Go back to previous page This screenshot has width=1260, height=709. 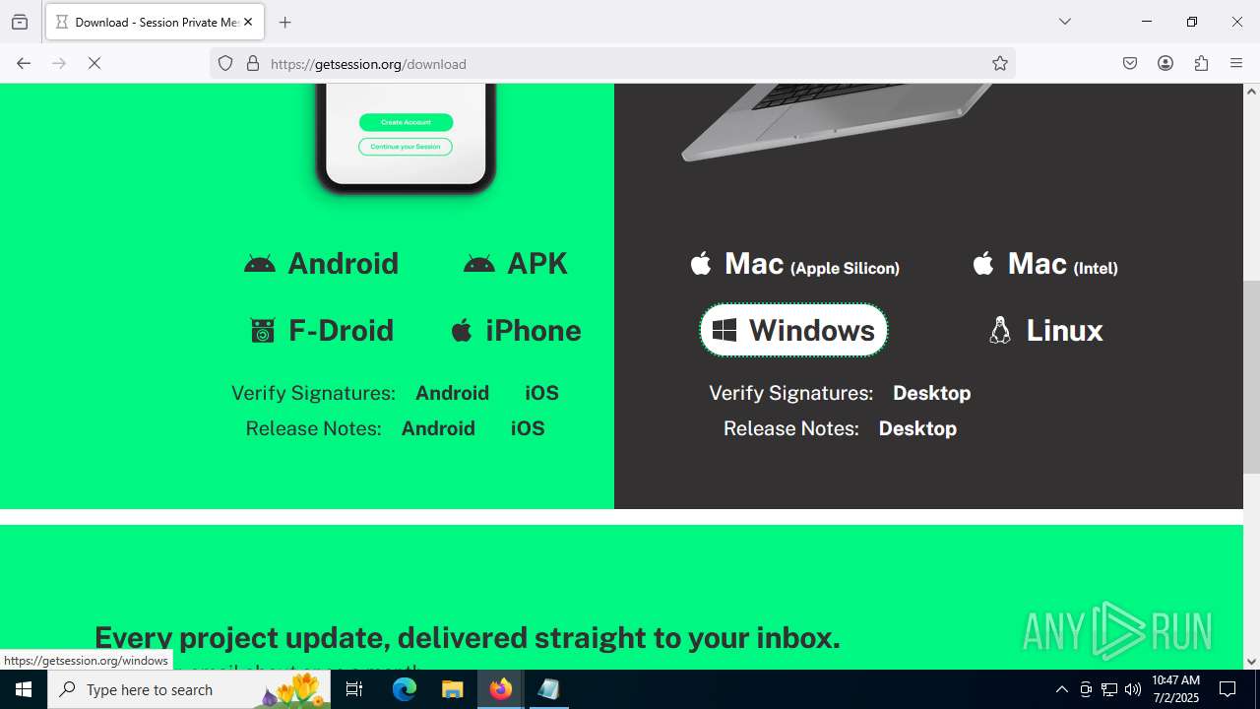coord(24,63)
